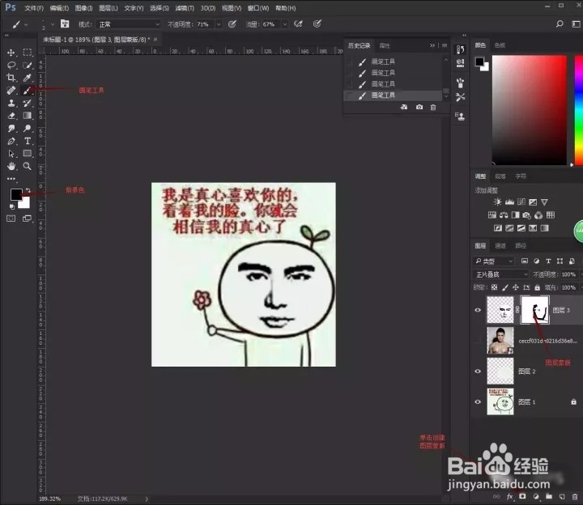
Task: Select the Crop tool
Action: point(11,78)
